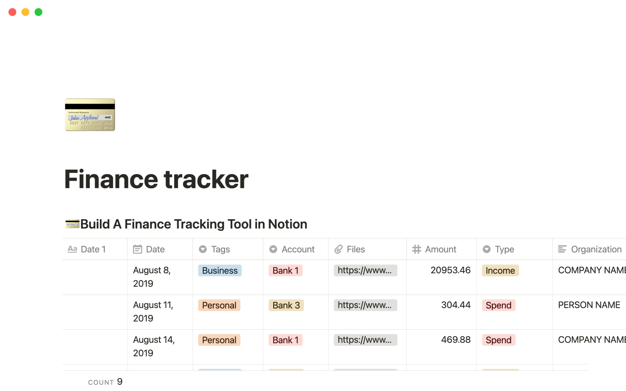Image resolution: width=626 pixels, height=391 pixels.
Task: Click the https://www... link in second row
Action: (x=365, y=305)
